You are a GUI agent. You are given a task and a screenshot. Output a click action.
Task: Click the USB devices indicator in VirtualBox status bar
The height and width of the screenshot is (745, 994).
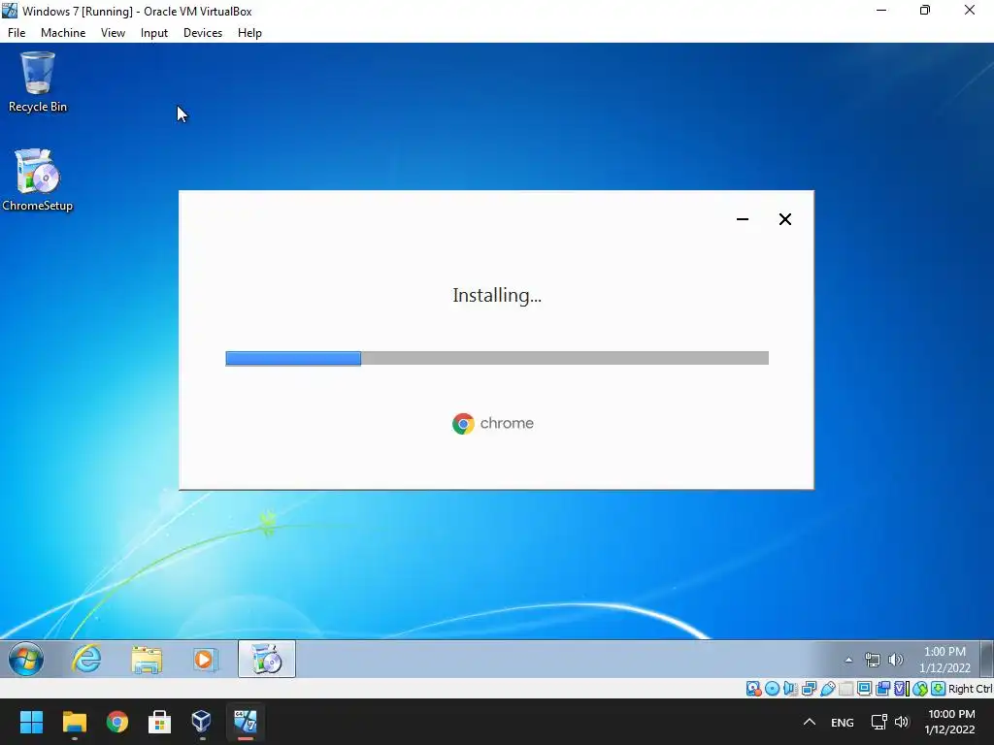pyautogui.click(x=827, y=689)
